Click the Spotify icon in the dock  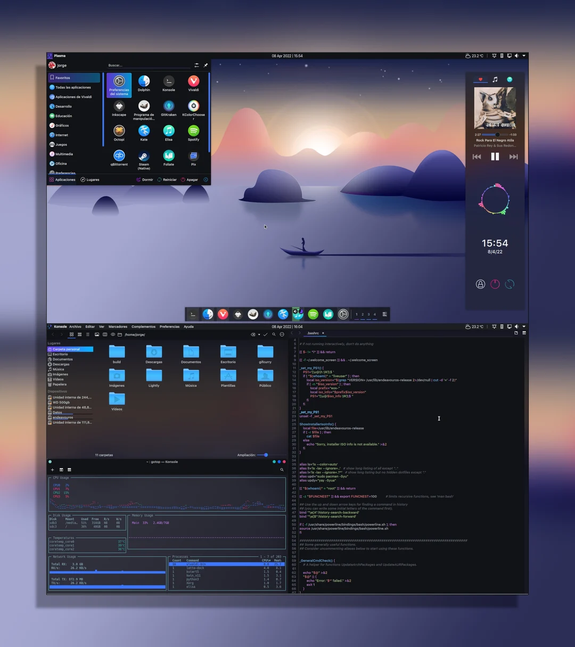(x=313, y=314)
